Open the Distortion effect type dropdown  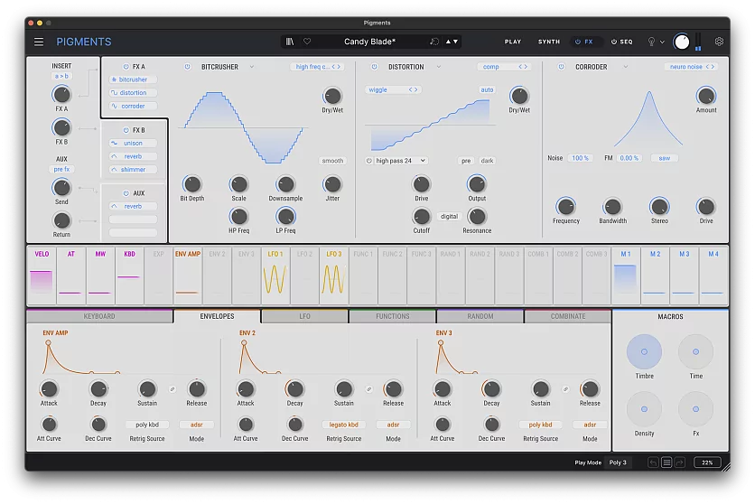click(x=439, y=67)
